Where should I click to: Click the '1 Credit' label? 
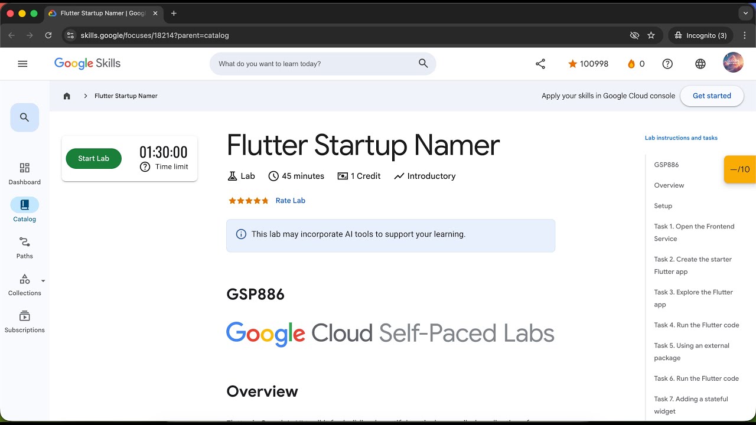pyautogui.click(x=359, y=176)
